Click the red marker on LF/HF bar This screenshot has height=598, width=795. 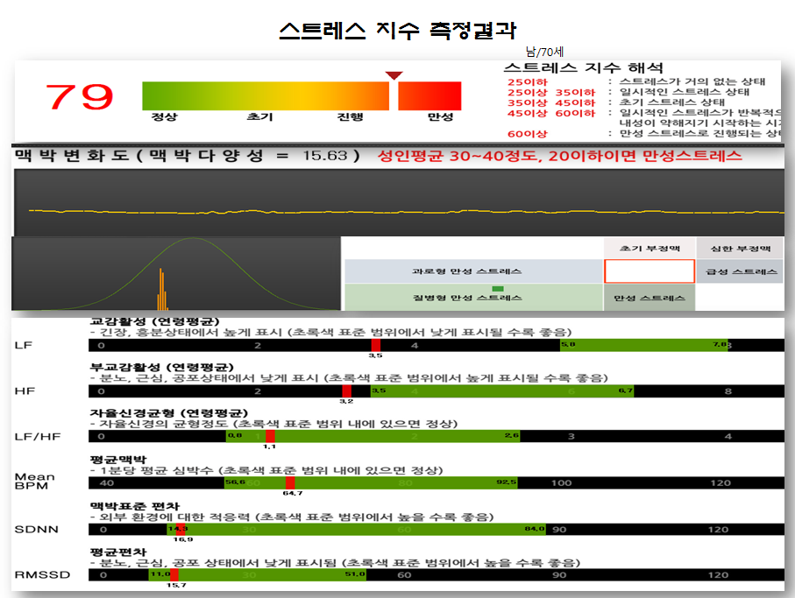coord(270,436)
